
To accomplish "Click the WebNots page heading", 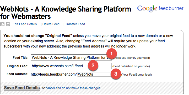I will pos(66,13).
